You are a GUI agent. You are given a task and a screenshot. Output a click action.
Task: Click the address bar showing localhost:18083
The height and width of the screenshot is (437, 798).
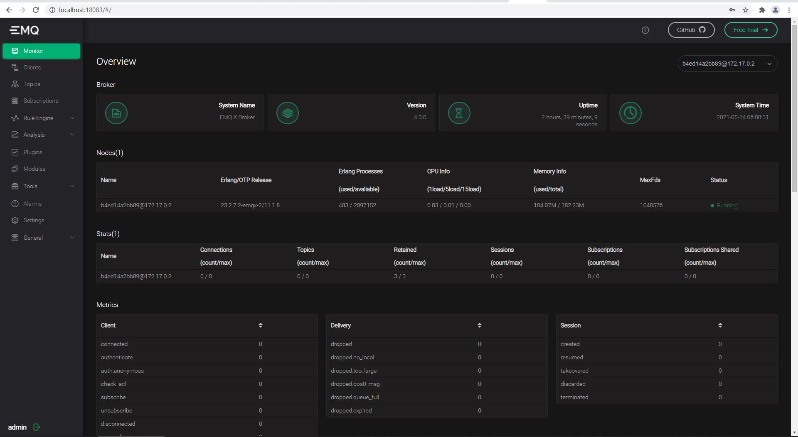387,10
